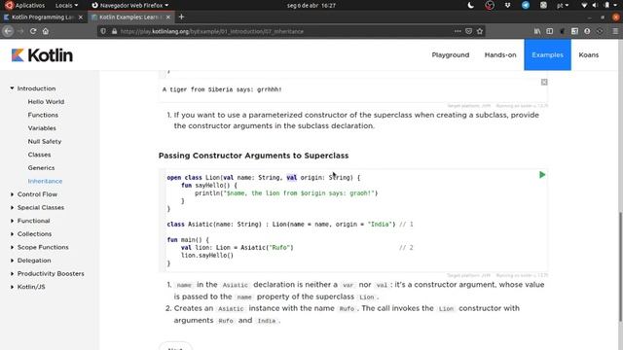623x350 pixels.
Task: Open the Firefox account icon
Action: (x=587, y=31)
